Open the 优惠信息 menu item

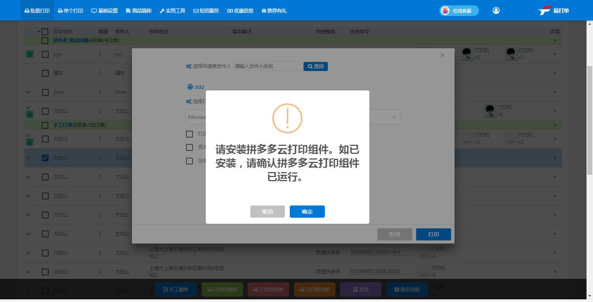[240, 11]
